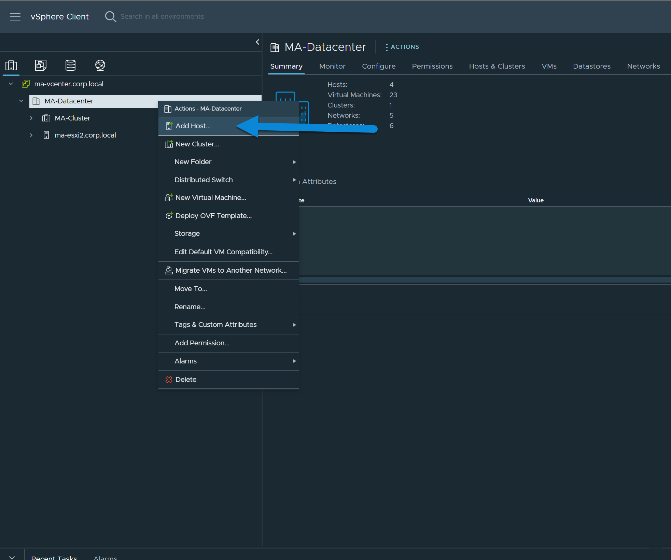Select ma-esxi2.corp.local in the tree
Image resolution: width=671 pixels, height=560 pixels.
(85, 135)
